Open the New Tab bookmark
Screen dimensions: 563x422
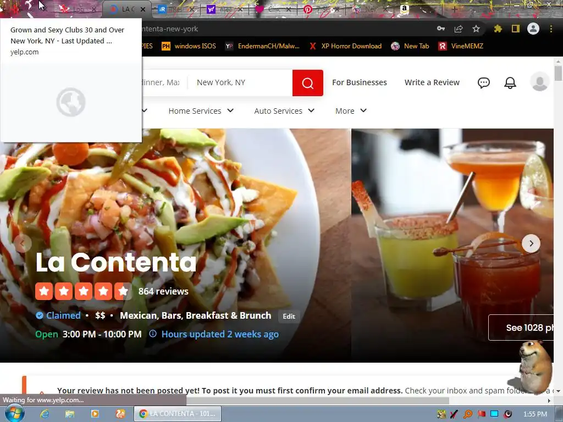tap(410, 46)
